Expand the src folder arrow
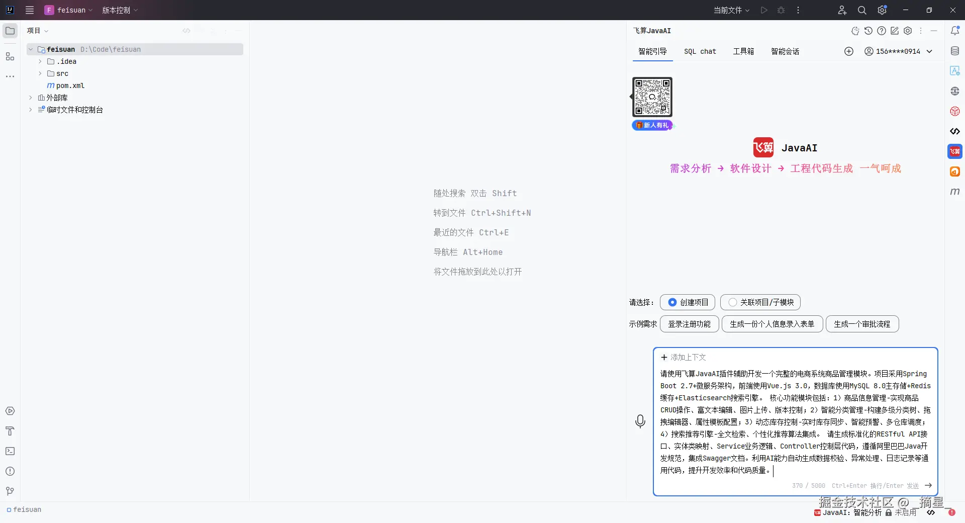The image size is (965, 523). pyautogui.click(x=40, y=73)
